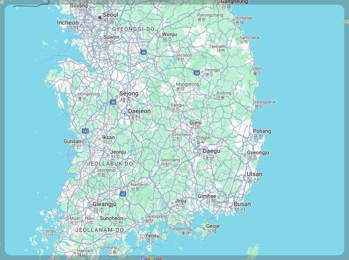
Task: Click the Incheon city label
Action: pyautogui.click(x=67, y=22)
